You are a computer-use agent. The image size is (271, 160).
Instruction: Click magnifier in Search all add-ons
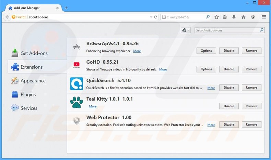261,30
